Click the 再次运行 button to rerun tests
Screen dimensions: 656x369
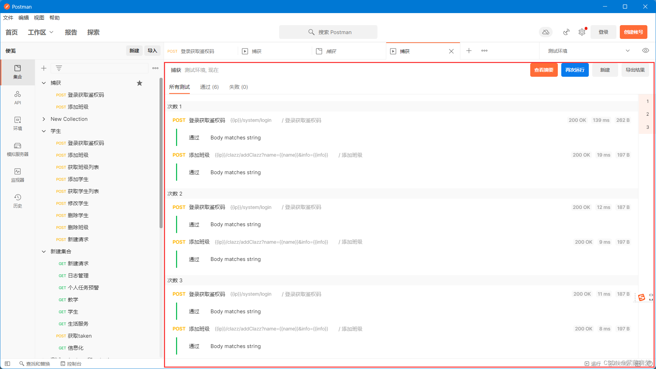pyautogui.click(x=574, y=70)
